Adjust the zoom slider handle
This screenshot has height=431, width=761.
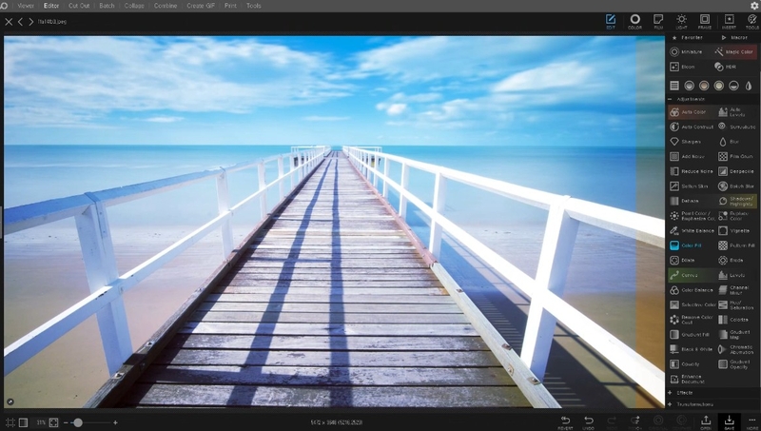point(78,422)
